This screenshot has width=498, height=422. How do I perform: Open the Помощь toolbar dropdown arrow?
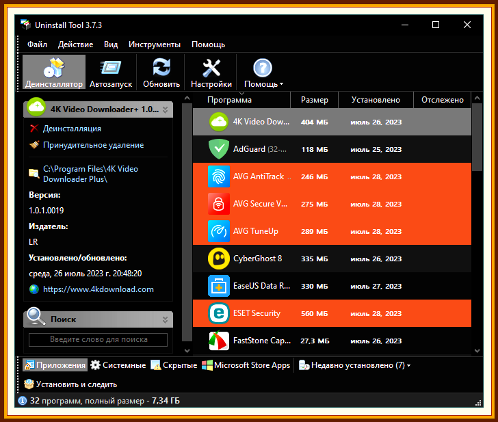click(281, 84)
